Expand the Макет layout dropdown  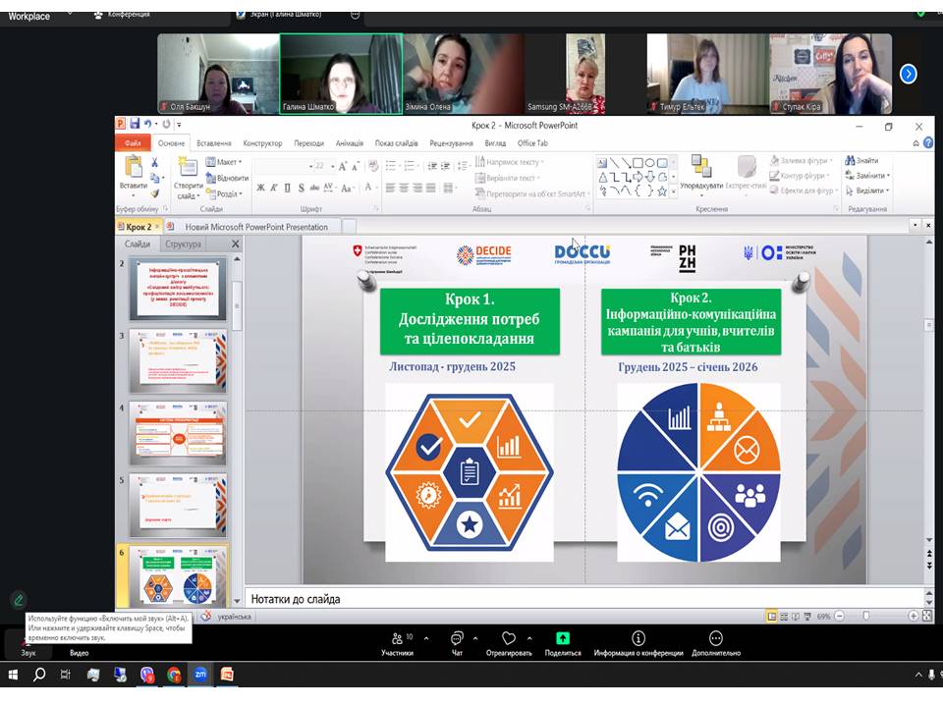(228, 162)
